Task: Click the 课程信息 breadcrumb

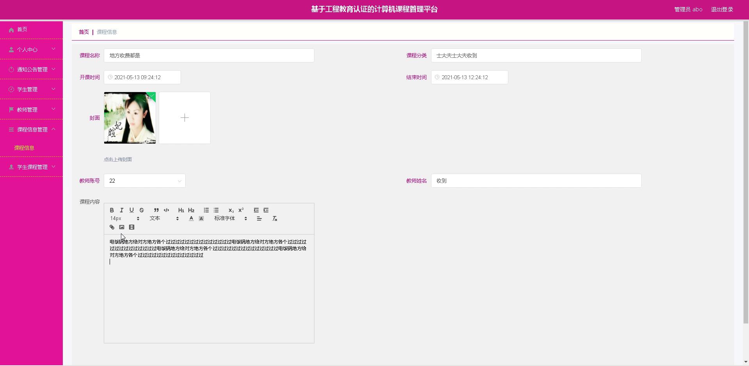Action: pyautogui.click(x=107, y=32)
